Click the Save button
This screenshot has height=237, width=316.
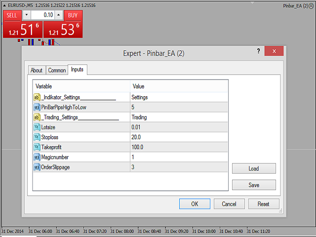[254, 185]
